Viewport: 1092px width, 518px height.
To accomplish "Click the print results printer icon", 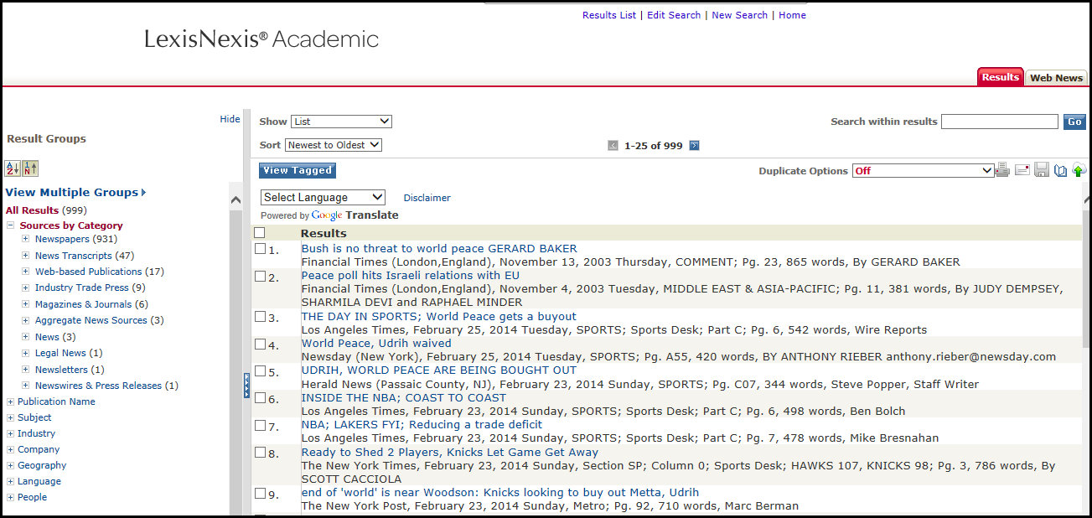I will (x=1002, y=170).
